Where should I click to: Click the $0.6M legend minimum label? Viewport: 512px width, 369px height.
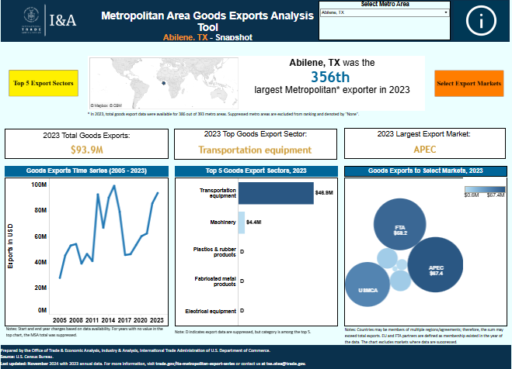[x=472, y=195]
